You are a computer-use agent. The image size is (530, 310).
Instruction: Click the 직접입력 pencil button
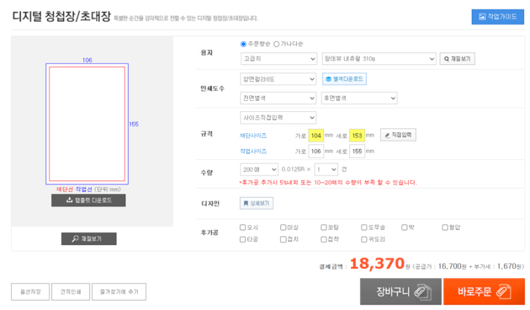pyautogui.click(x=398, y=135)
